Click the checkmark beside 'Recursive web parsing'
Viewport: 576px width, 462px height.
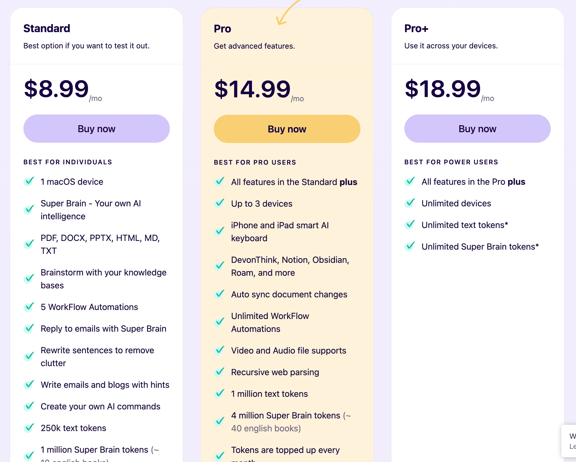219,372
